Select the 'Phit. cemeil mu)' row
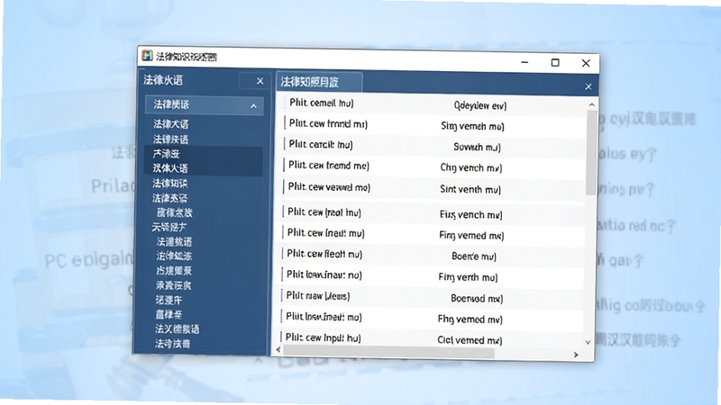This screenshot has width=721, height=405. click(434, 103)
